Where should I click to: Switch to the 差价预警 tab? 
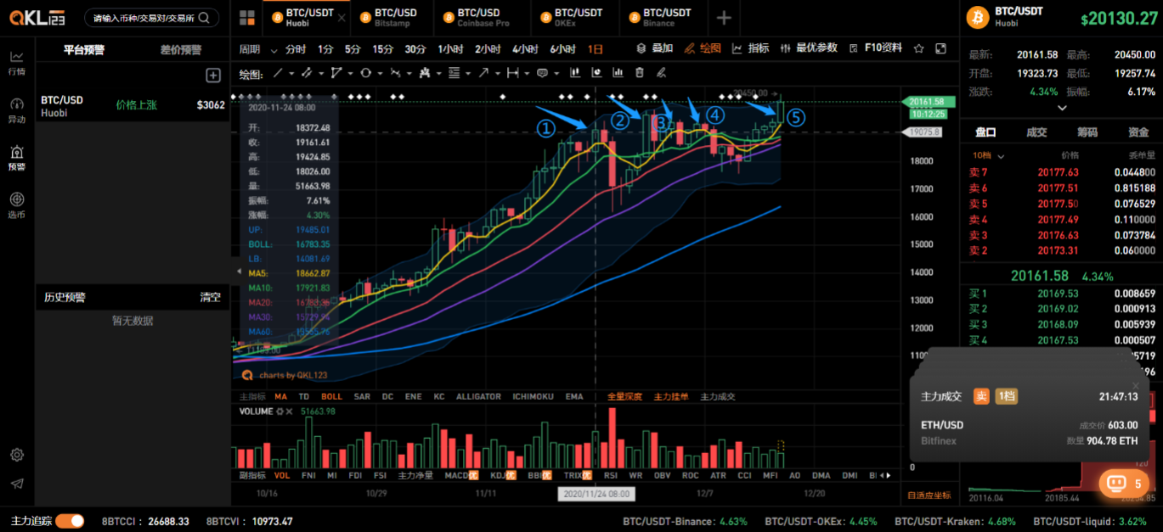[181, 50]
